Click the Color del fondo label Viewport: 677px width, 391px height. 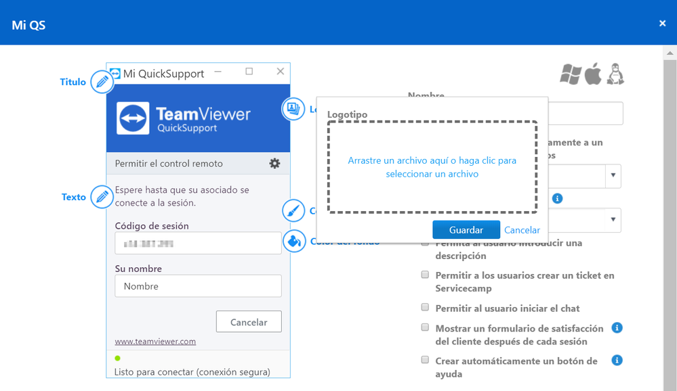[345, 241]
